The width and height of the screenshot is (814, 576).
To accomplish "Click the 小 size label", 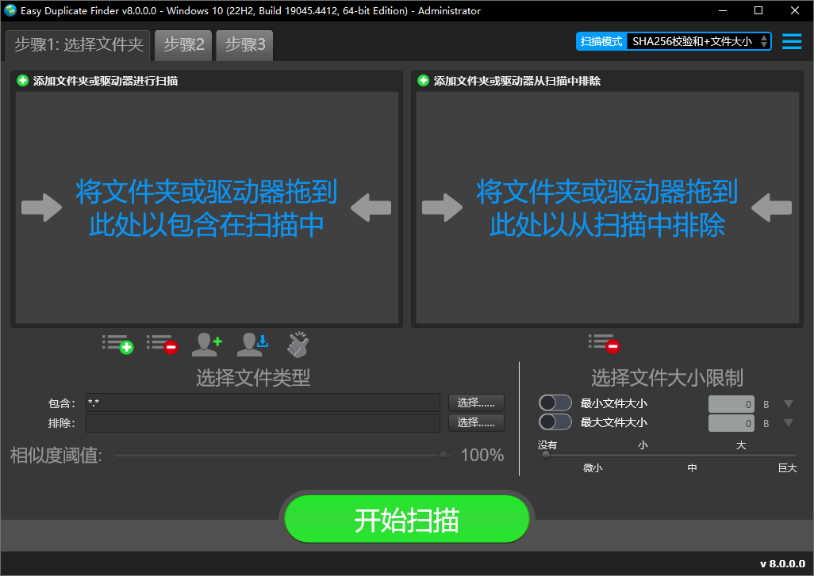I will (x=643, y=444).
